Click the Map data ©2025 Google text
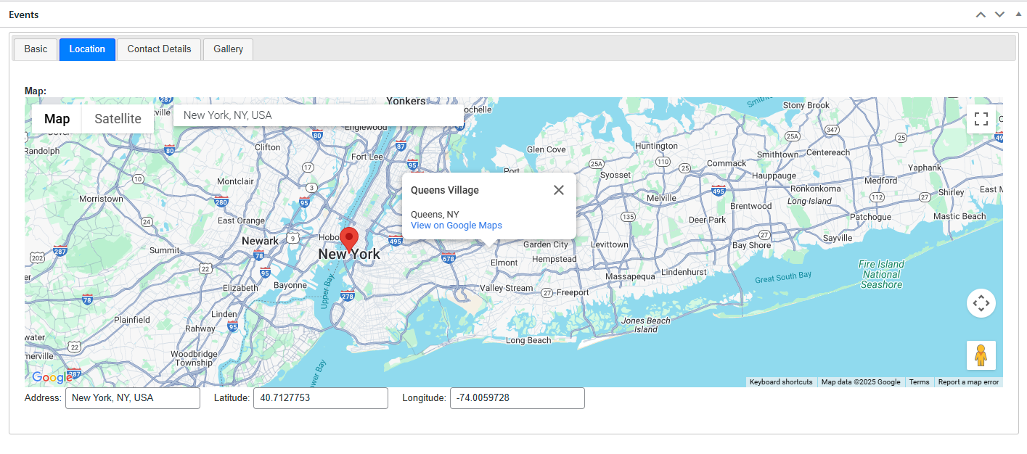This screenshot has height=454, width=1027. (x=861, y=382)
